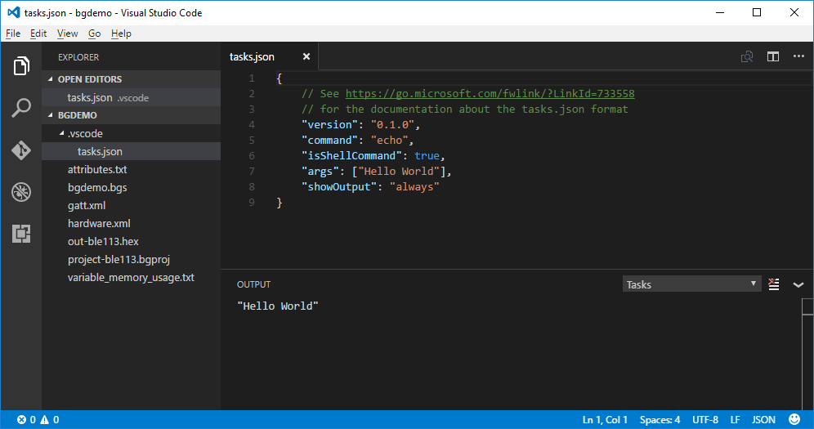814x429 pixels.
Task: Click LF line ending indicator
Action: point(735,420)
